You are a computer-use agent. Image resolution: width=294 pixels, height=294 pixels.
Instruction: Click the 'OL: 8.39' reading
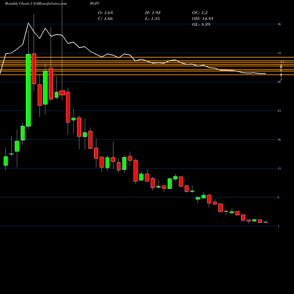tap(201, 25)
